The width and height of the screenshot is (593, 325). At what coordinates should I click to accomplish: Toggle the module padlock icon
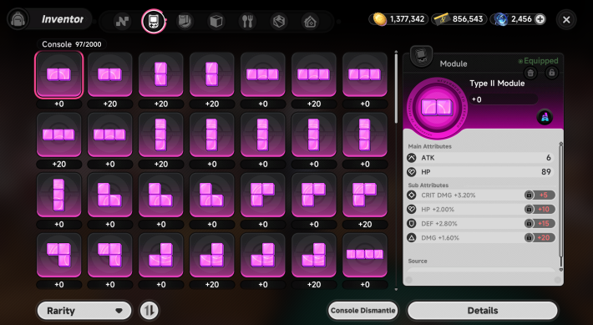pyautogui.click(x=552, y=73)
